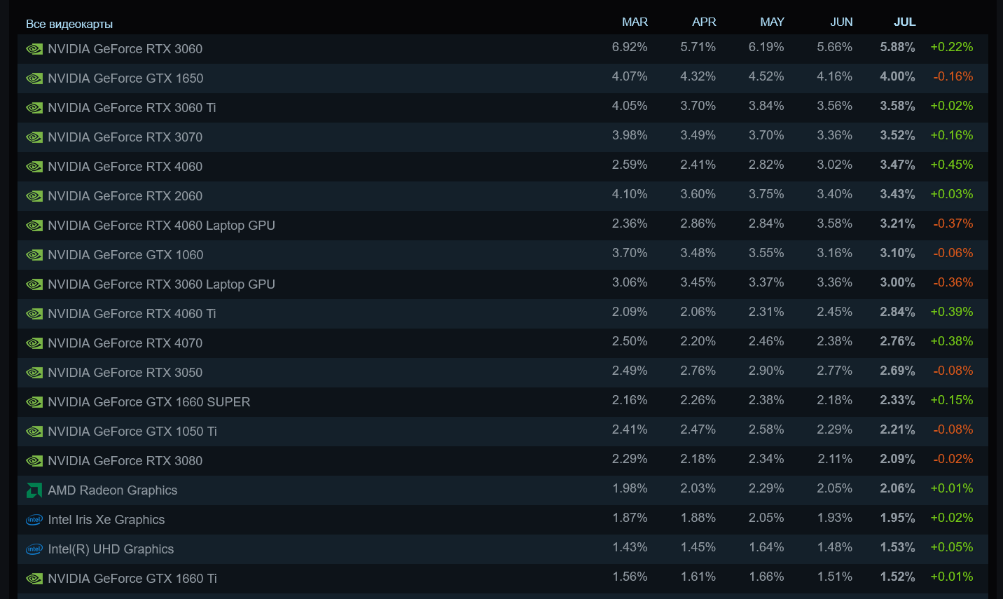Click the NVIDIA icon next to GTX 1650
The height and width of the screenshot is (599, 1003).
point(34,78)
